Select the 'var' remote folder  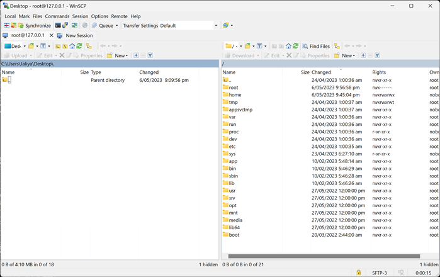[x=232, y=117]
